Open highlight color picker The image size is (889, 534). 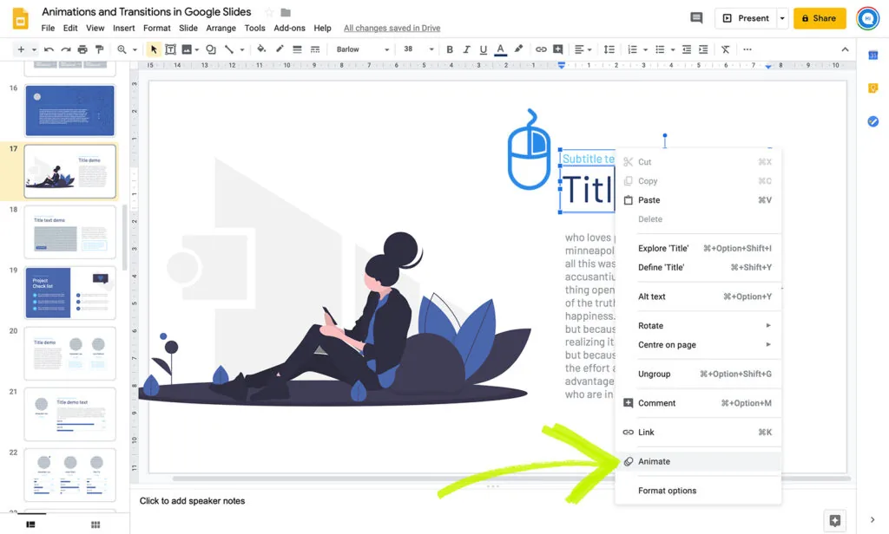[x=518, y=49]
